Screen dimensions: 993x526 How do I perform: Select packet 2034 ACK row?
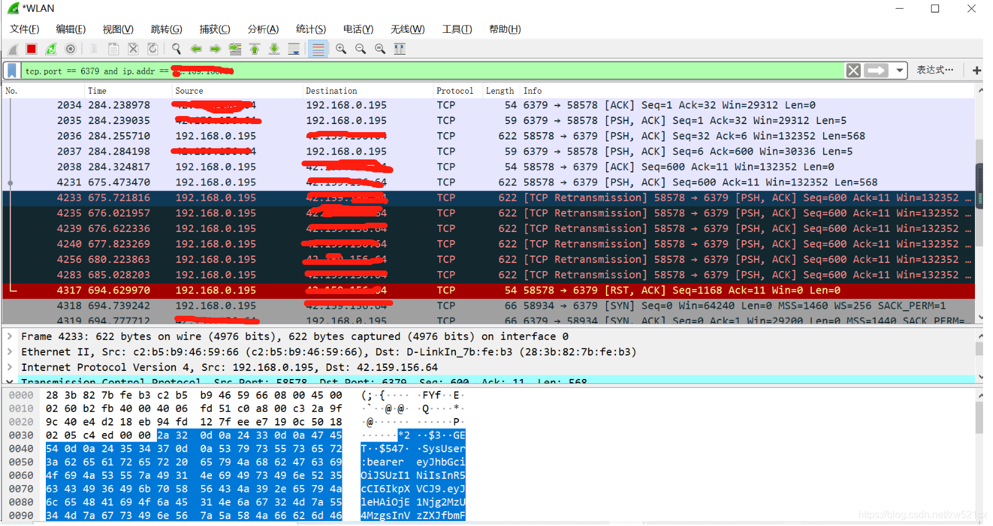click(489, 105)
